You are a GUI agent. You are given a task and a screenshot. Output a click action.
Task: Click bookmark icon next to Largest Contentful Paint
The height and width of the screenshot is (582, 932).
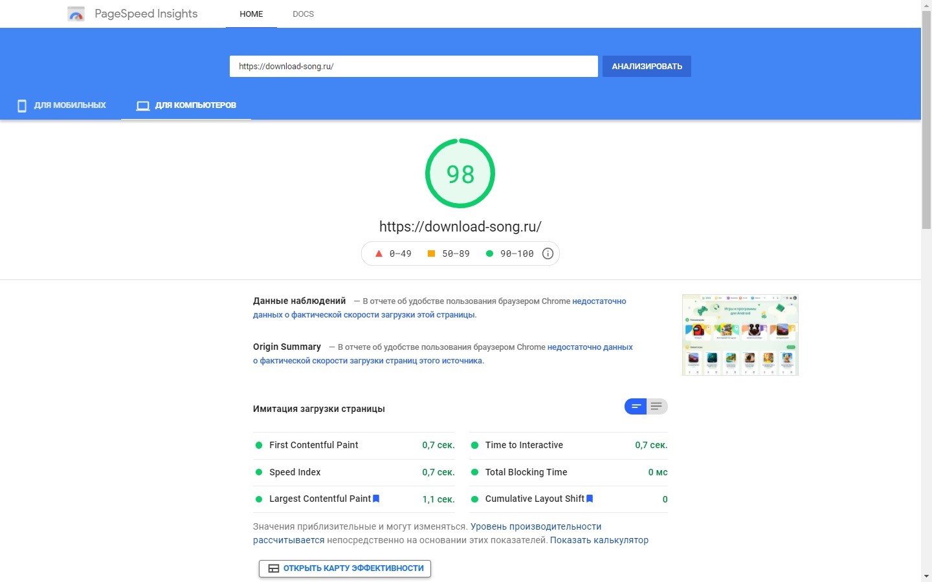(x=376, y=499)
